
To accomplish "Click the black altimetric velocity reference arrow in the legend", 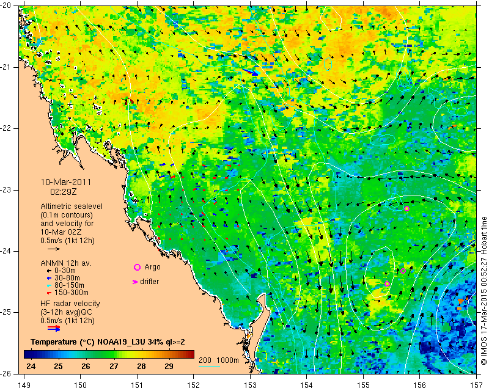I will (x=54, y=249).
